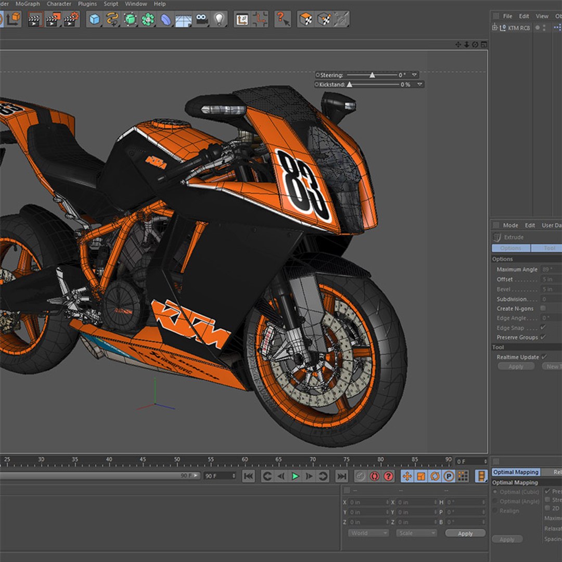Apply the coordinate manager values
The image size is (562, 562).
pos(465,533)
